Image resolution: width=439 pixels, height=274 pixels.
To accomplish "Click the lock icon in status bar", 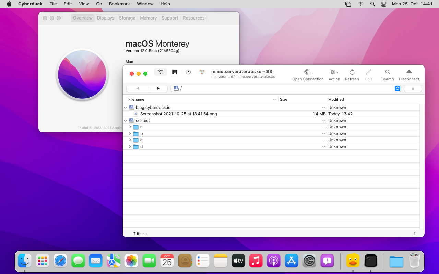I will 414,234.
